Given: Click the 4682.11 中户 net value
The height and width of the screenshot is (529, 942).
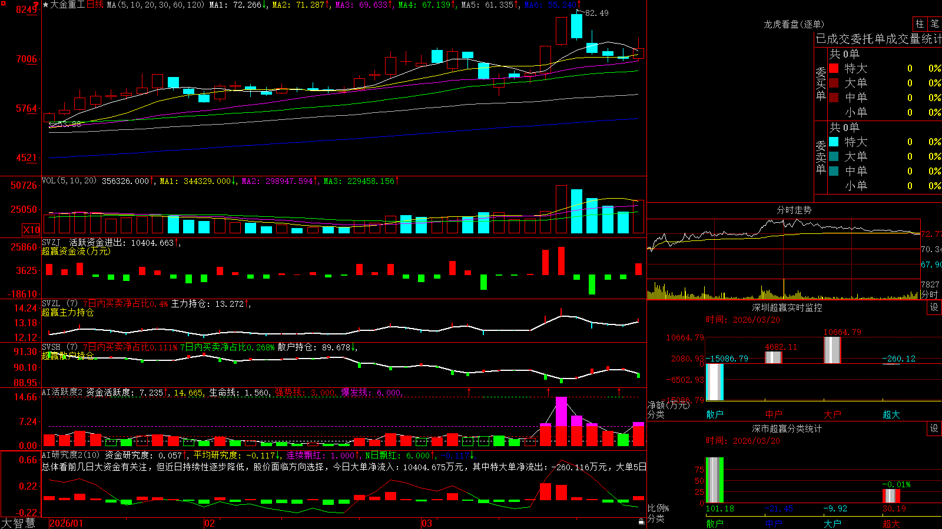Looking at the screenshot, I should click(x=781, y=347).
